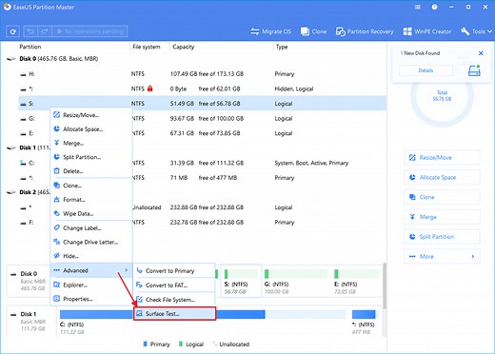
Task: Open the task list icon in title bar
Action: [x=418, y=7]
